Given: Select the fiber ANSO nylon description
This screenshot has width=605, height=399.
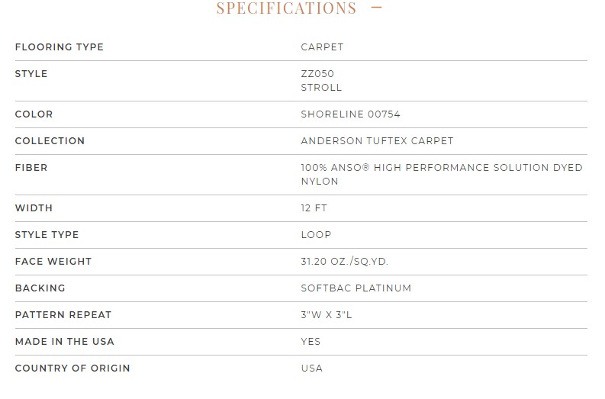Looking at the screenshot, I should click(x=442, y=175).
